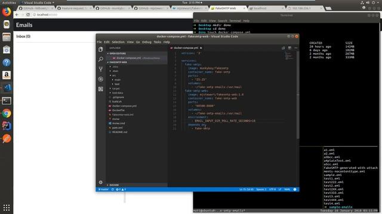Open the Selection menu in VS Code

point(118,42)
